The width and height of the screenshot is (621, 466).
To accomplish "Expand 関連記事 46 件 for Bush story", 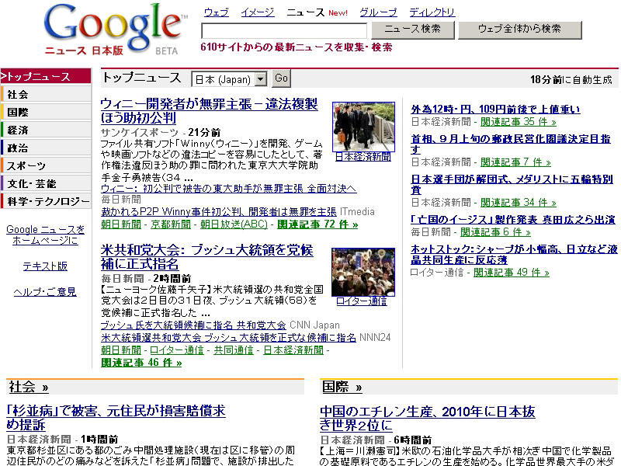I will (x=141, y=363).
